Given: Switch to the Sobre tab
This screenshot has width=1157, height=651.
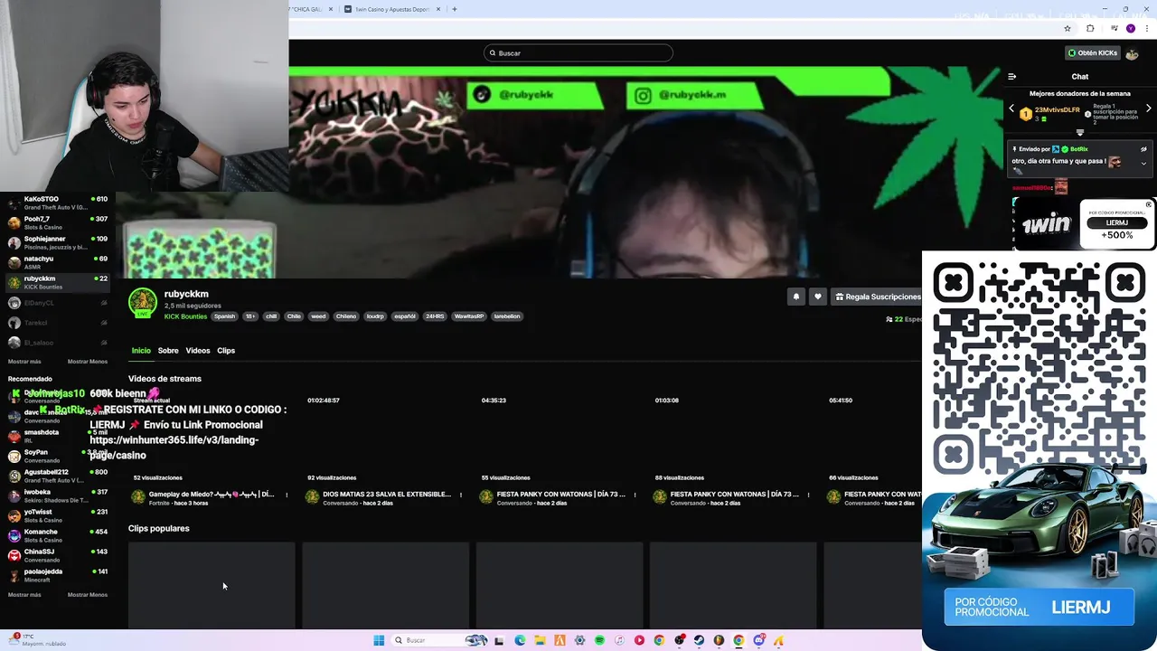Looking at the screenshot, I should (168, 351).
